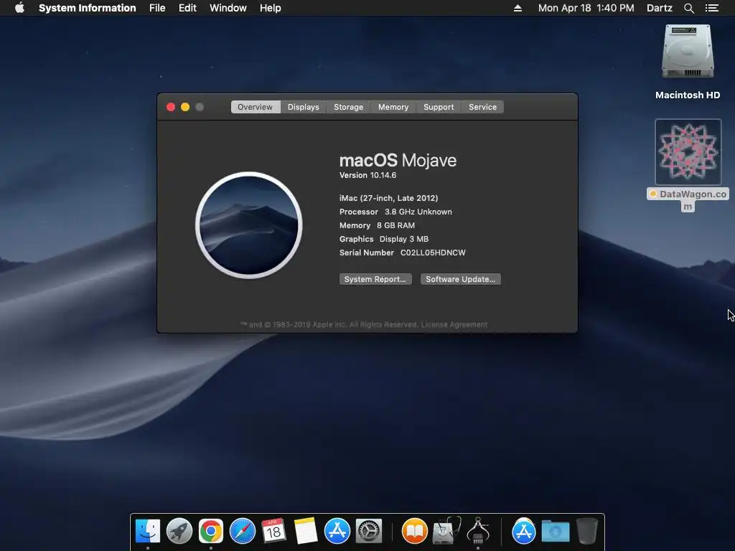Switch to the Displays tab

304,107
